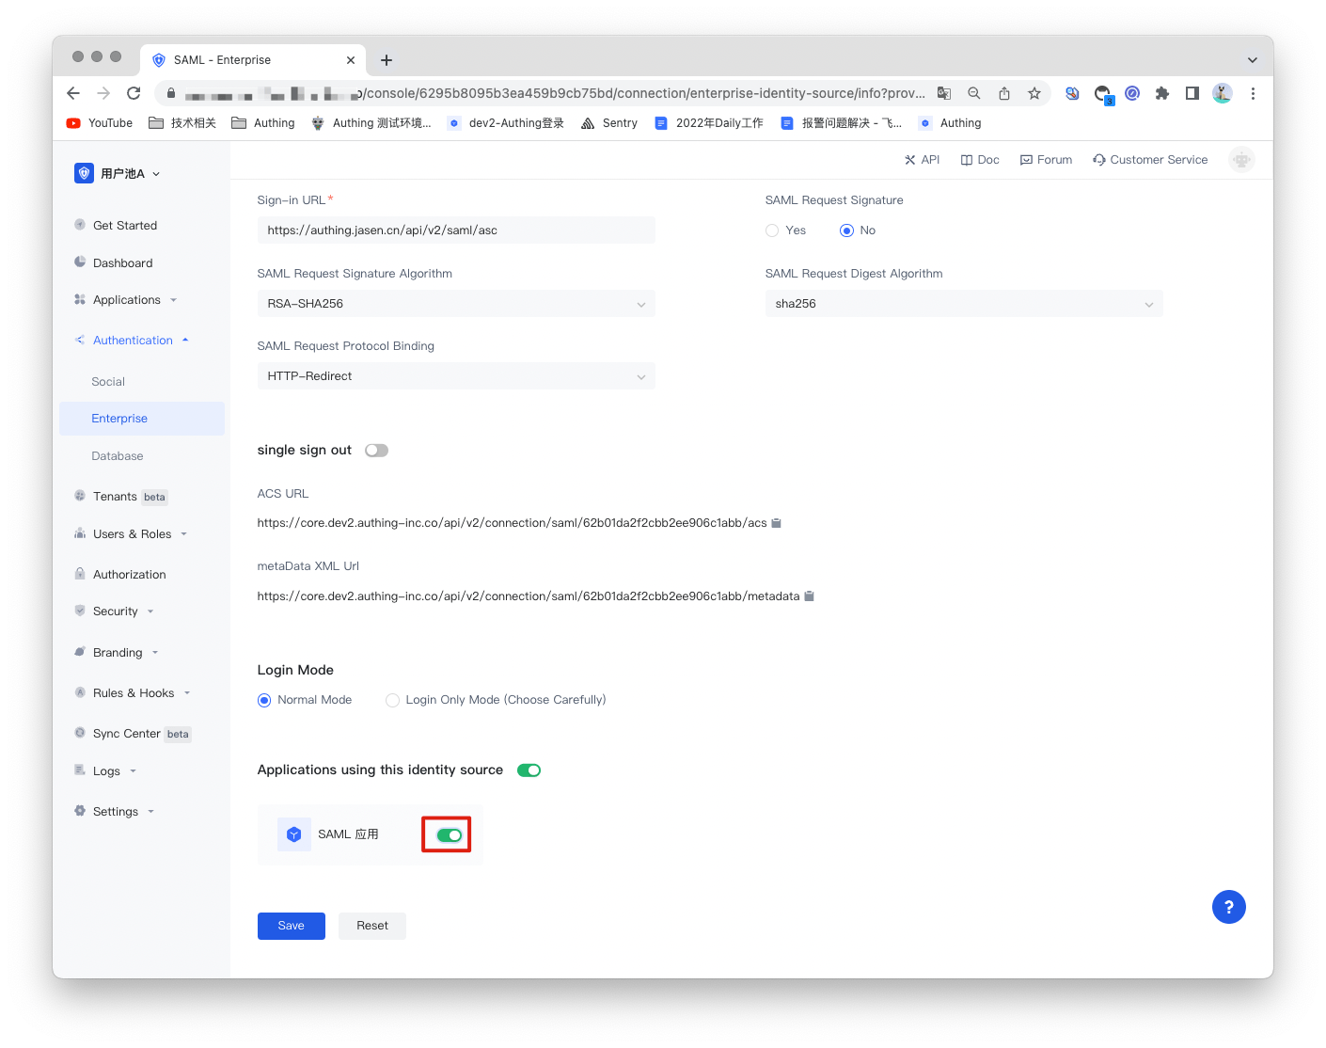Choose Login Only Mode radio option
This screenshot has height=1048, width=1326.
(x=392, y=700)
